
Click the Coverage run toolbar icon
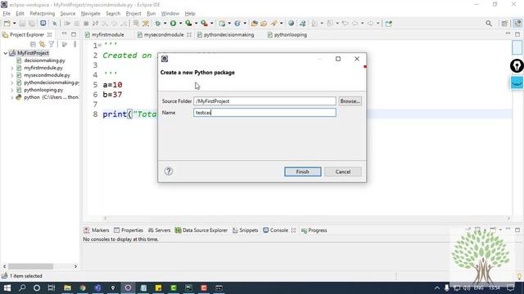click(x=189, y=24)
